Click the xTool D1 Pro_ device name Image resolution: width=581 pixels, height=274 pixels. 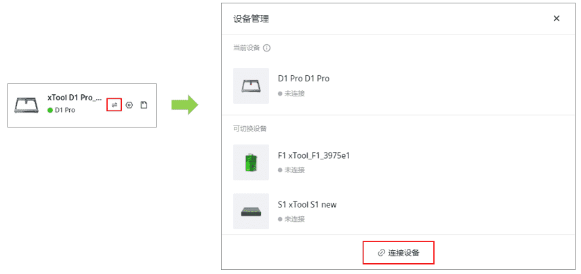(x=75, y=98)
